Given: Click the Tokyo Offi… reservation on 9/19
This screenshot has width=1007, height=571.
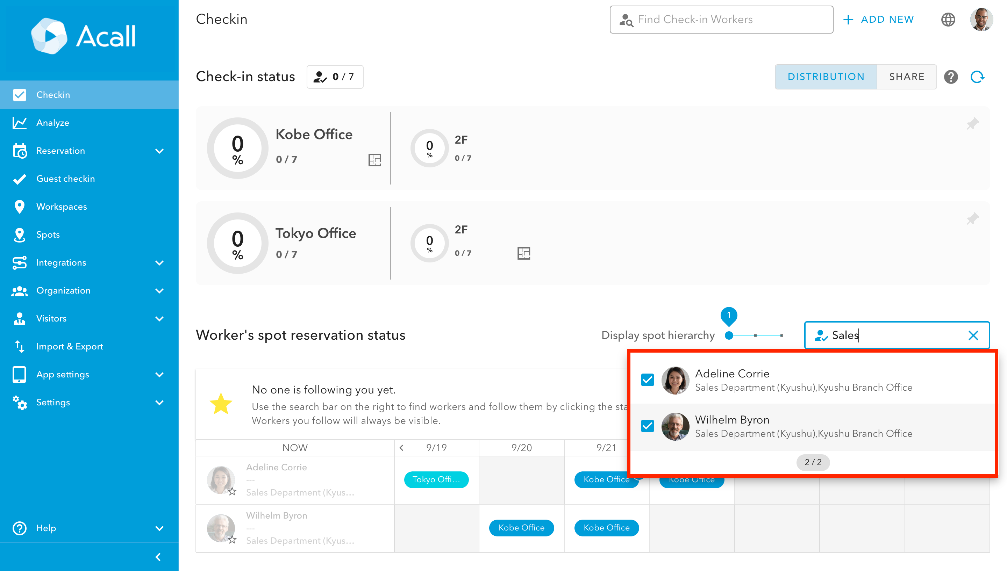Looking at the screenshot, I should [x=436, y=479].
